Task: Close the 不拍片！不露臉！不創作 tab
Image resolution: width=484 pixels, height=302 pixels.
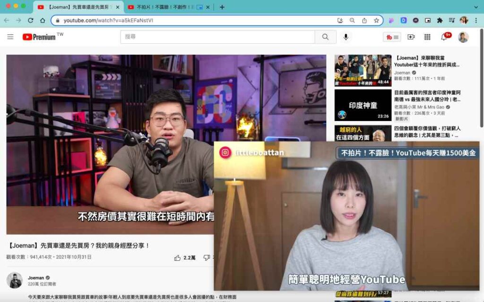Action: pyautogui.click(x=208, y=7)
